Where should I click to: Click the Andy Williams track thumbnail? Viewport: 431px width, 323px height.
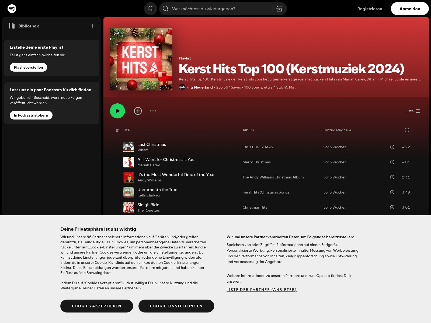[129, 177]
